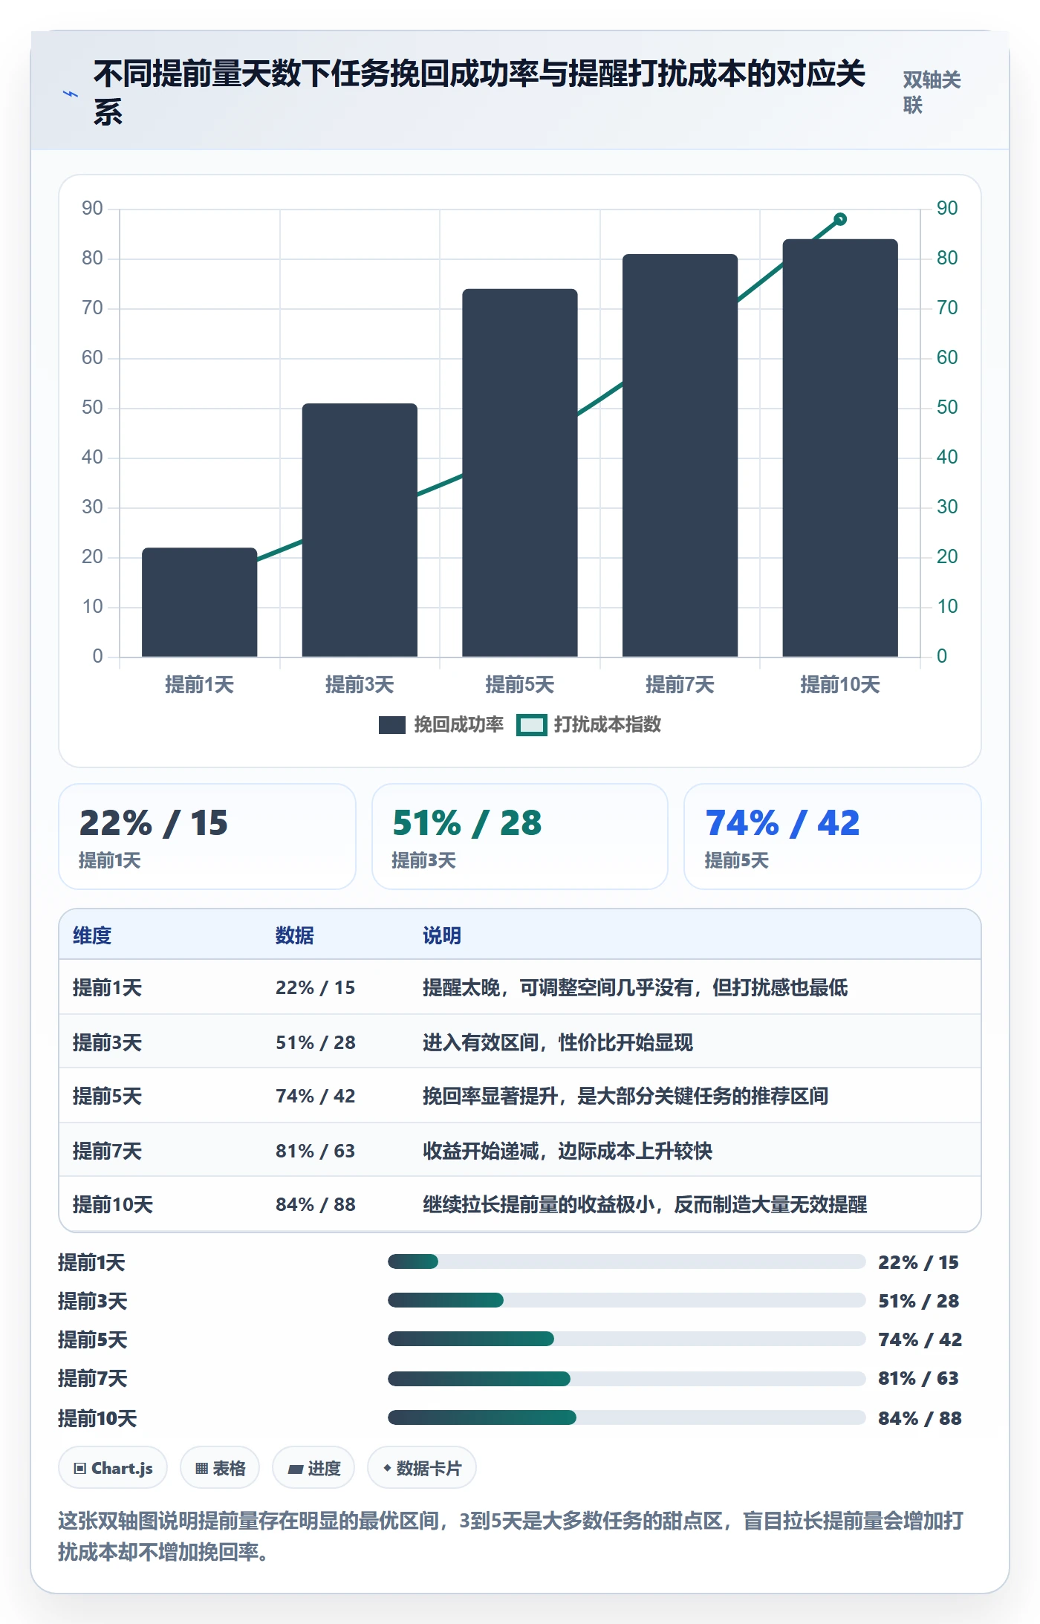The width and height of the screenshot is (1040, 1624).
Task: Click the 提前3天 bar in chart
Action: pyautogui.click(x=360, y=530)
